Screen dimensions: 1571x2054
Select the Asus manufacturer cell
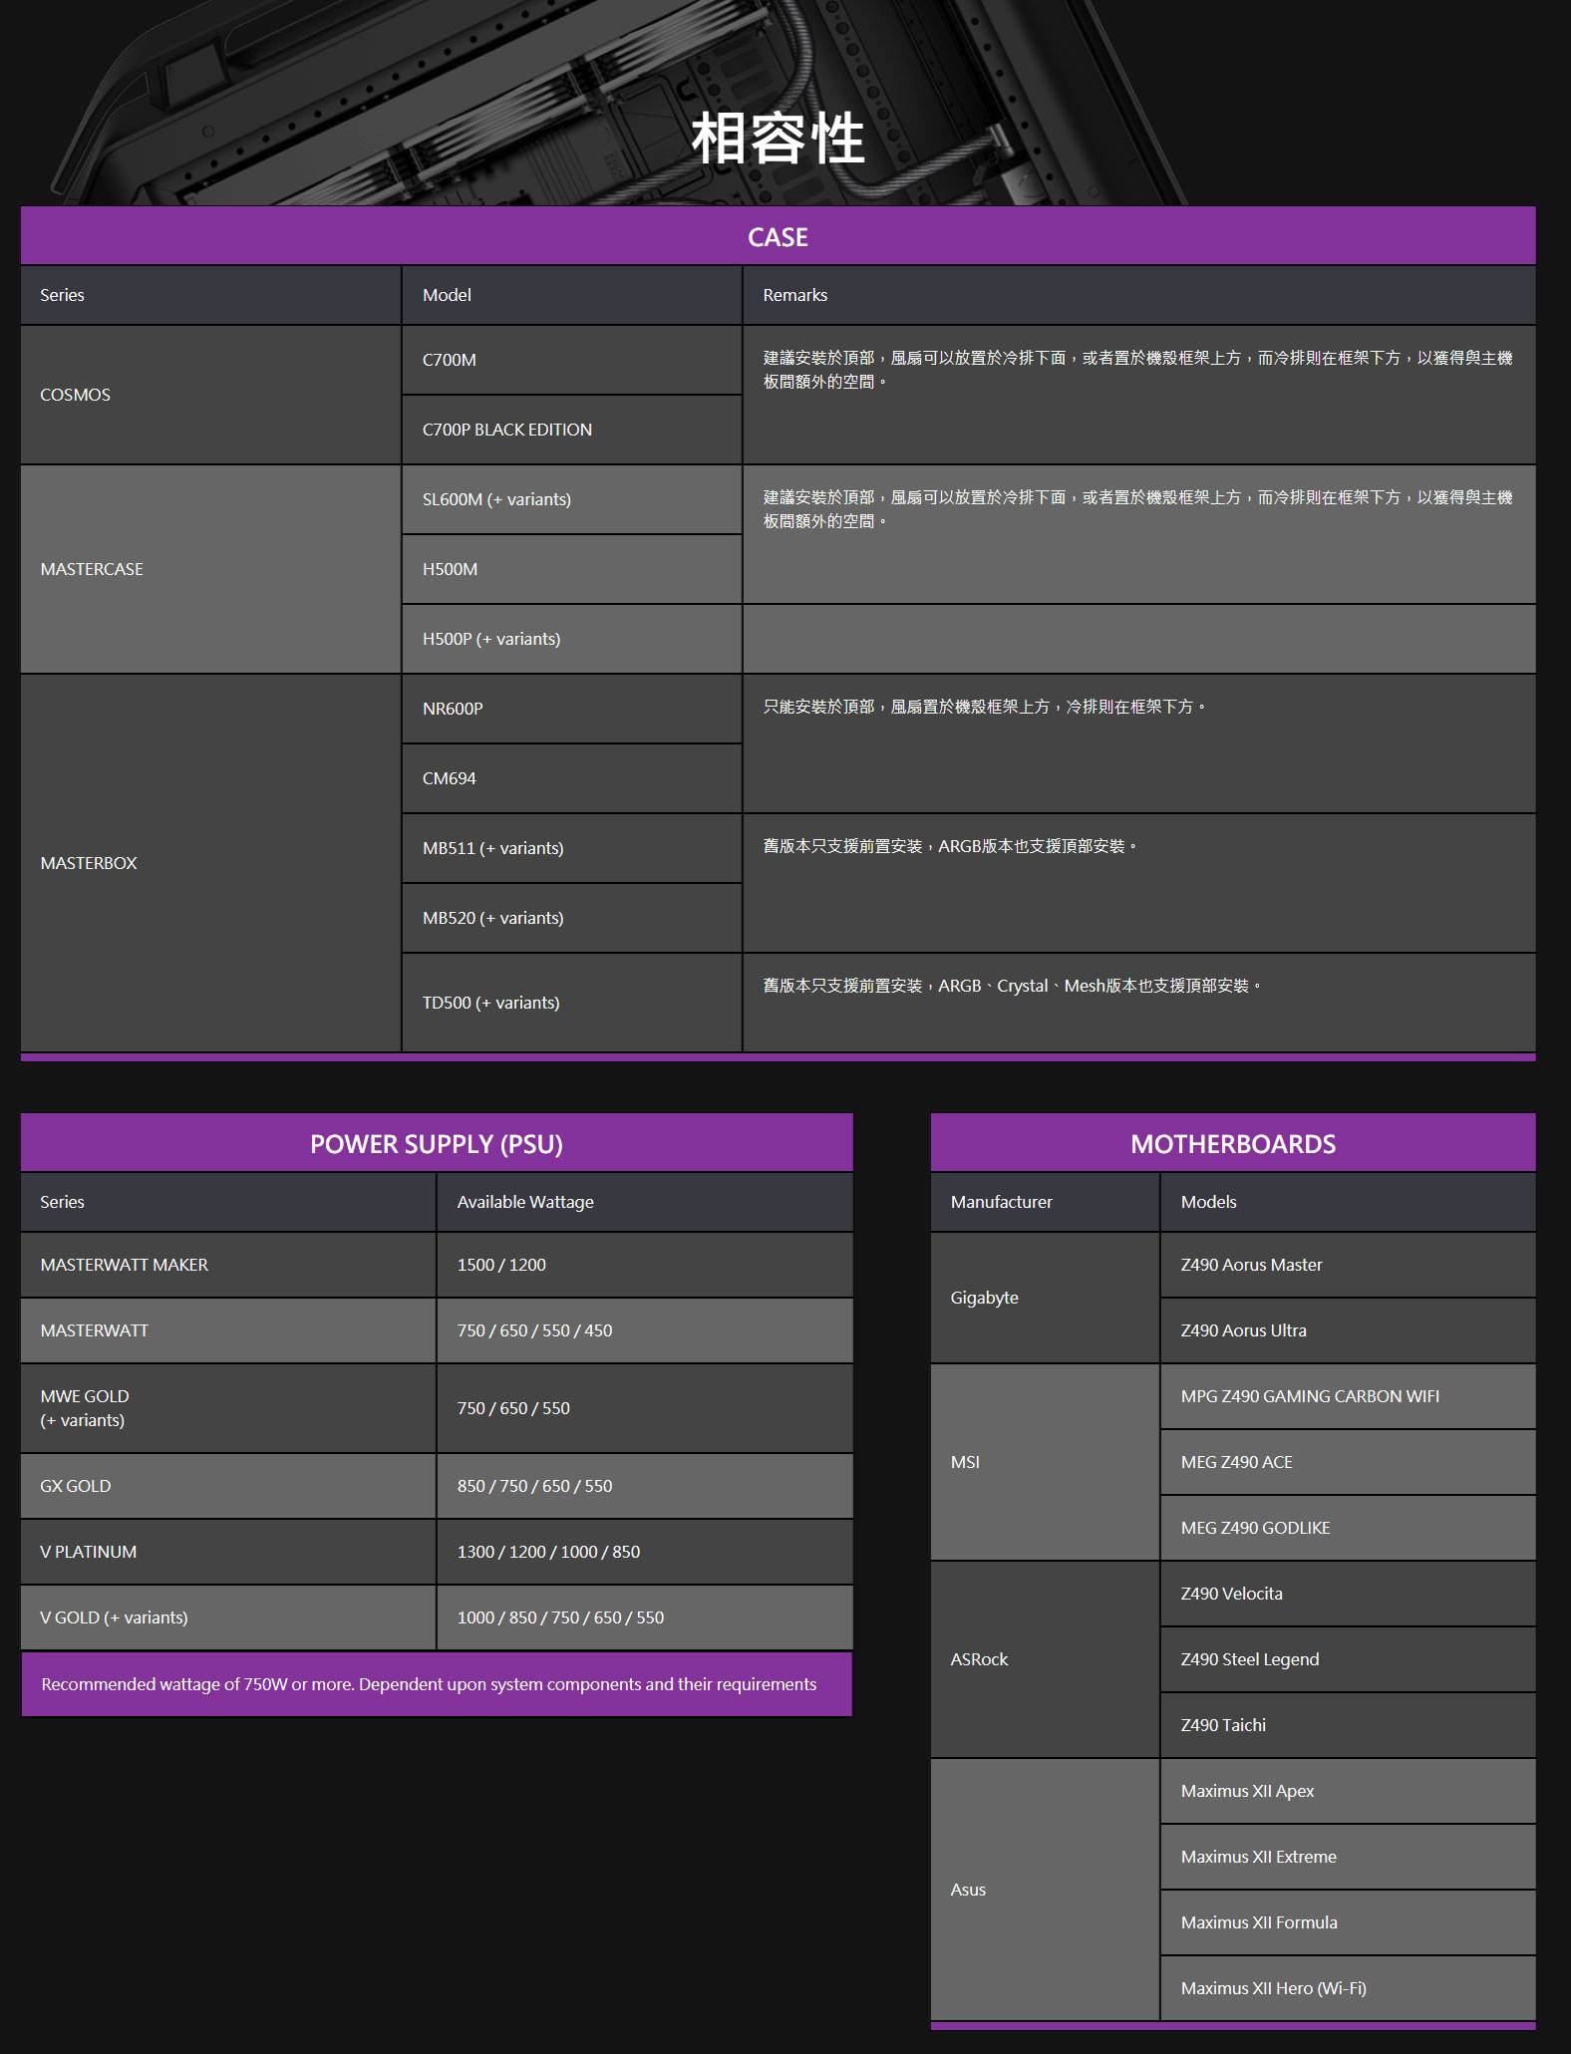point(1045,1890)
